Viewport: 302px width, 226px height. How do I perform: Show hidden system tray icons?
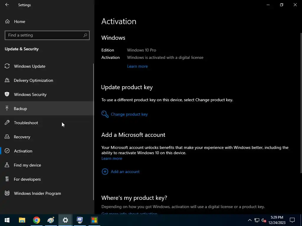click(x=250, y=220)
